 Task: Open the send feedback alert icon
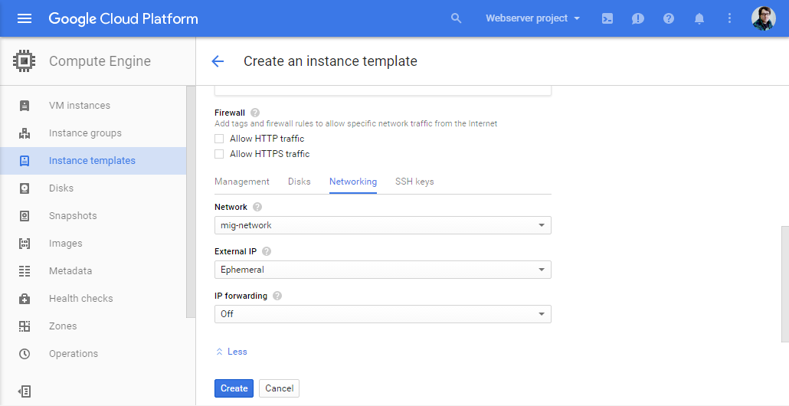(637, 18)
